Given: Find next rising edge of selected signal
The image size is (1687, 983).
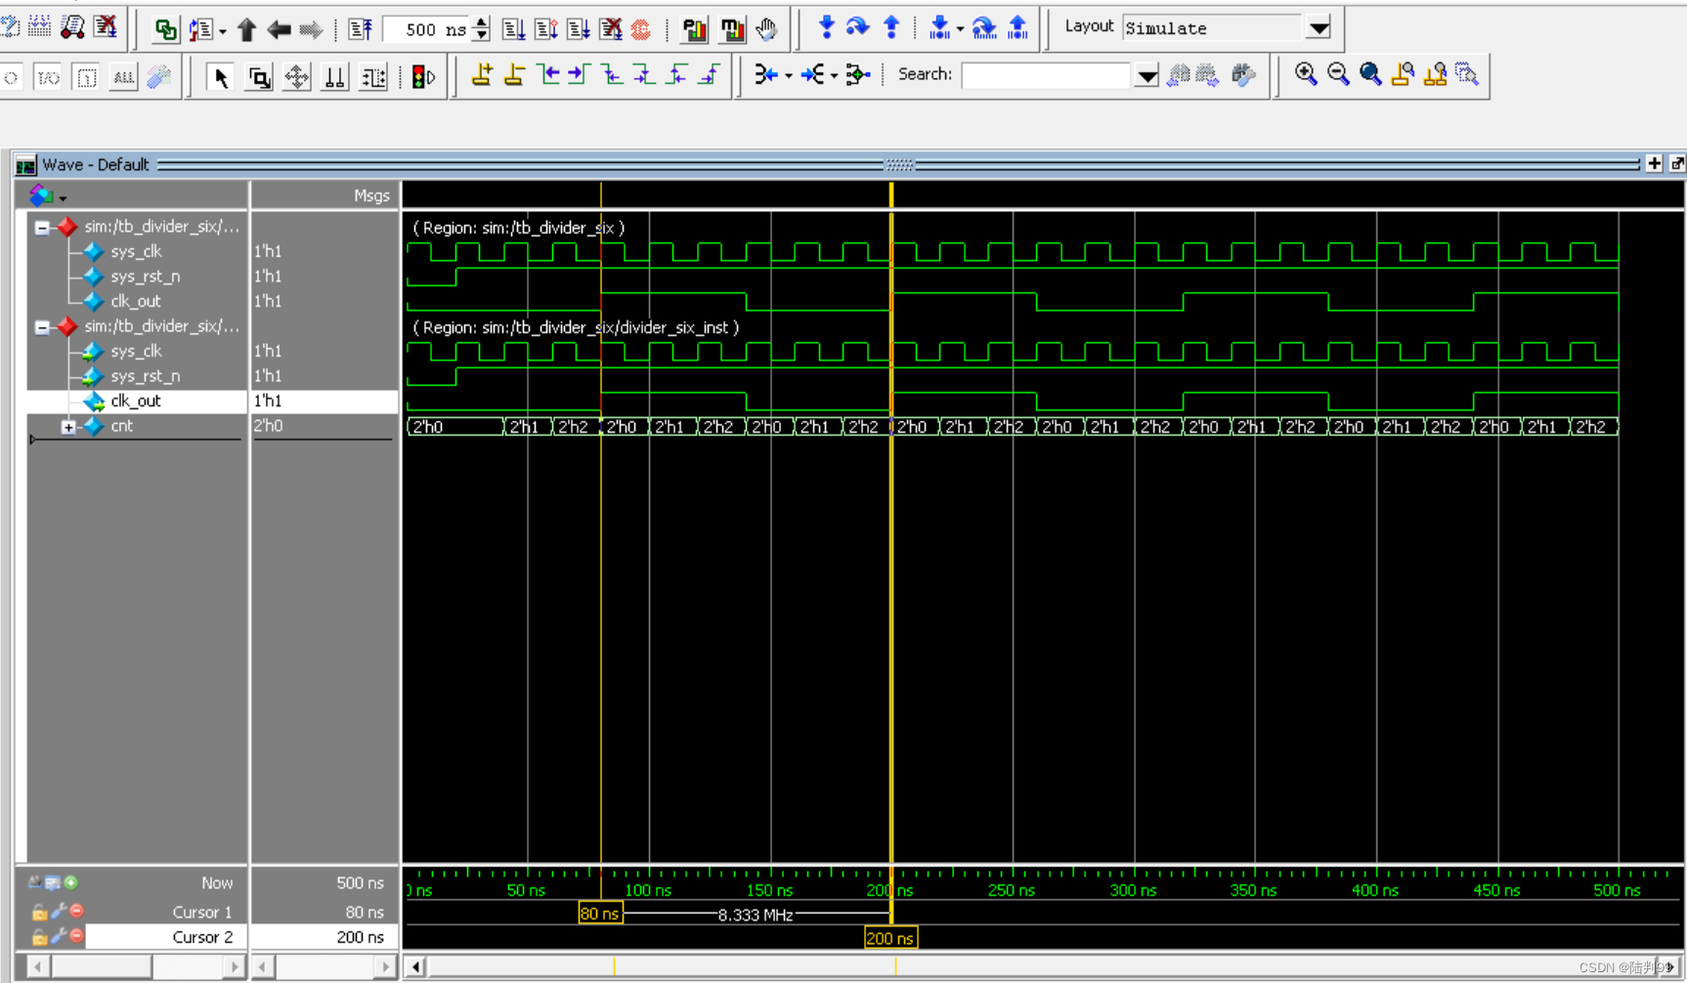Looking at the screenshot, I should pyautogui.click(x=707, y=74).
